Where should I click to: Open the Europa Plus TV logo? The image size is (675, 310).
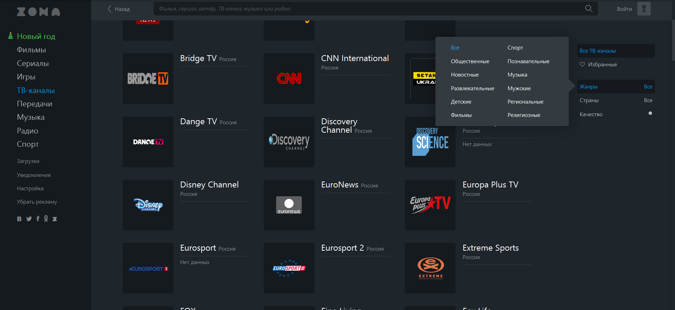[x=430, y=205]
